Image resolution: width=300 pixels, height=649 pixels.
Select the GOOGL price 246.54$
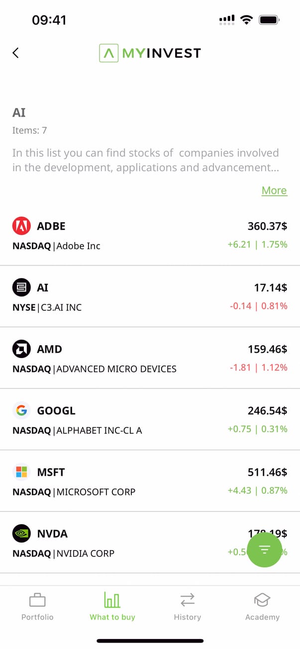pyautogui.click(x=267, y=411)
